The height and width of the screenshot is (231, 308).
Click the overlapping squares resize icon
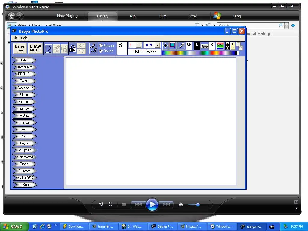tap(239, 46)
